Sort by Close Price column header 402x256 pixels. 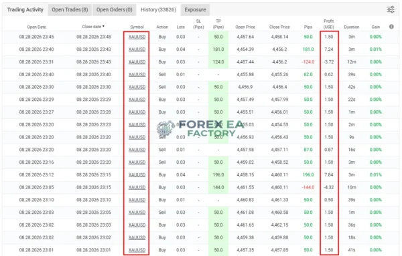pyautogui.click(x=279, y=27)
